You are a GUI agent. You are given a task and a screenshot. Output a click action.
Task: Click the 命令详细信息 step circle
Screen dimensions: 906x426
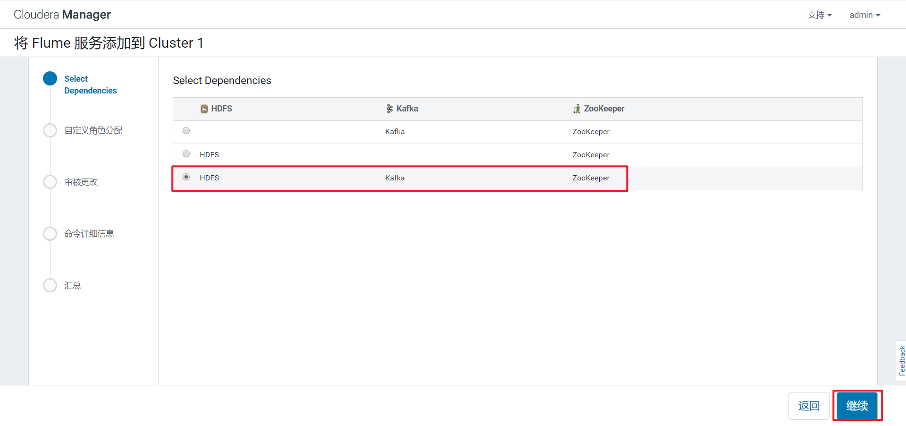coord(50,234)
